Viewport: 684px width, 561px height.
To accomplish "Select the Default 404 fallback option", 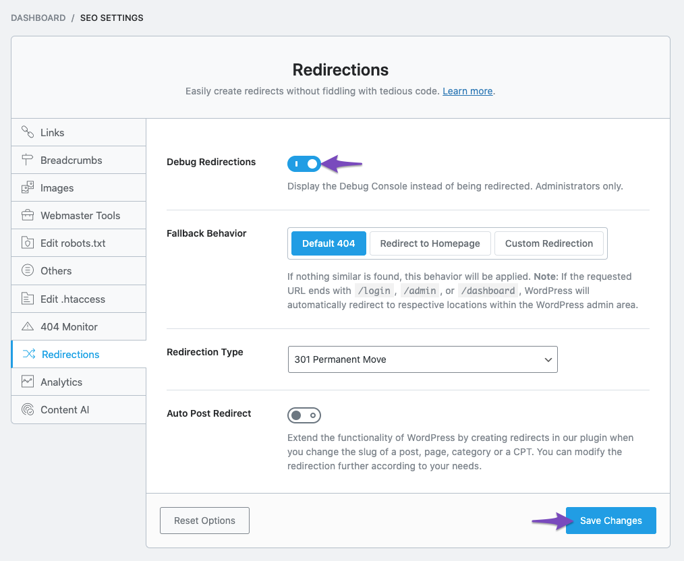I will 329,243.
